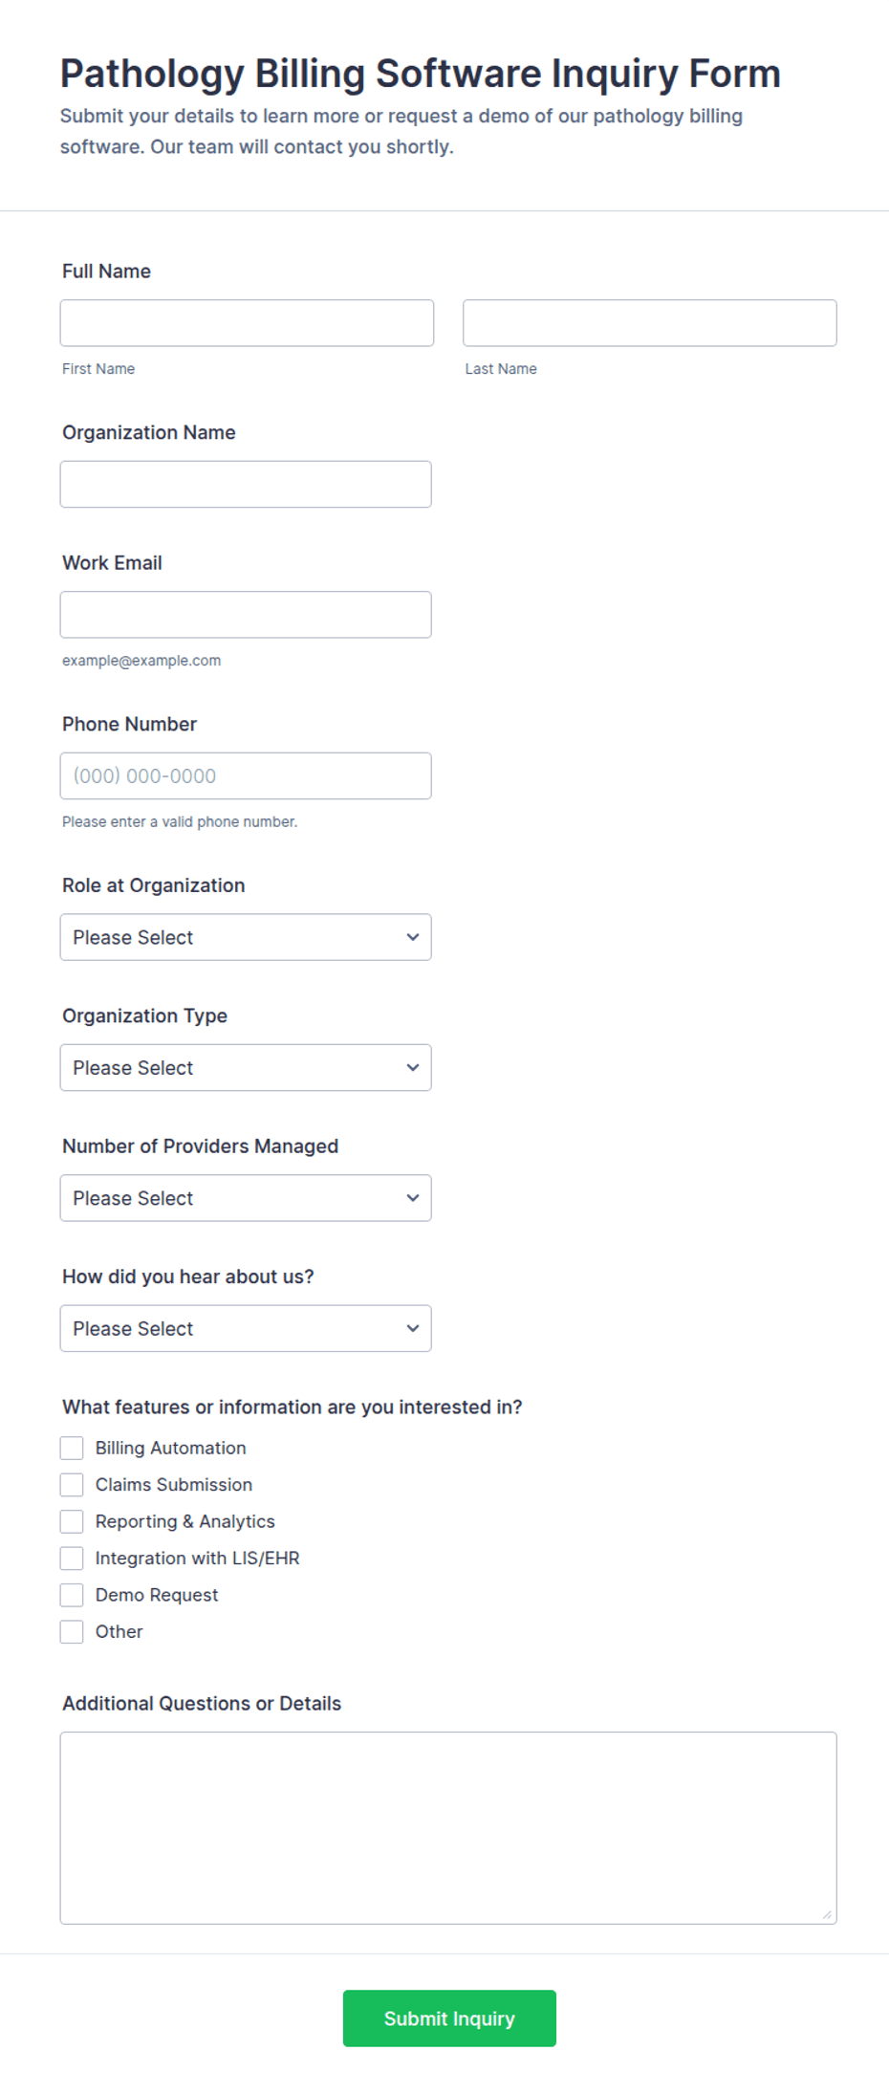Open the How did you hear about us dropdown
The width and height of the screenshot is (889, 2094).
tap(246, 1329)
